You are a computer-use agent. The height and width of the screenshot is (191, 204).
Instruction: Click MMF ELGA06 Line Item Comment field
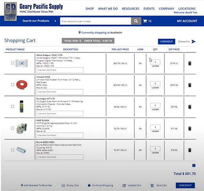point(60,135)
